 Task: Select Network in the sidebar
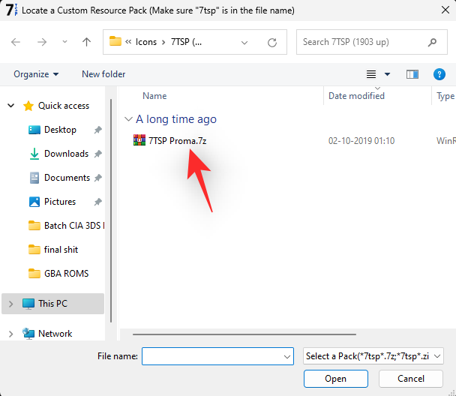coord(55,334)
